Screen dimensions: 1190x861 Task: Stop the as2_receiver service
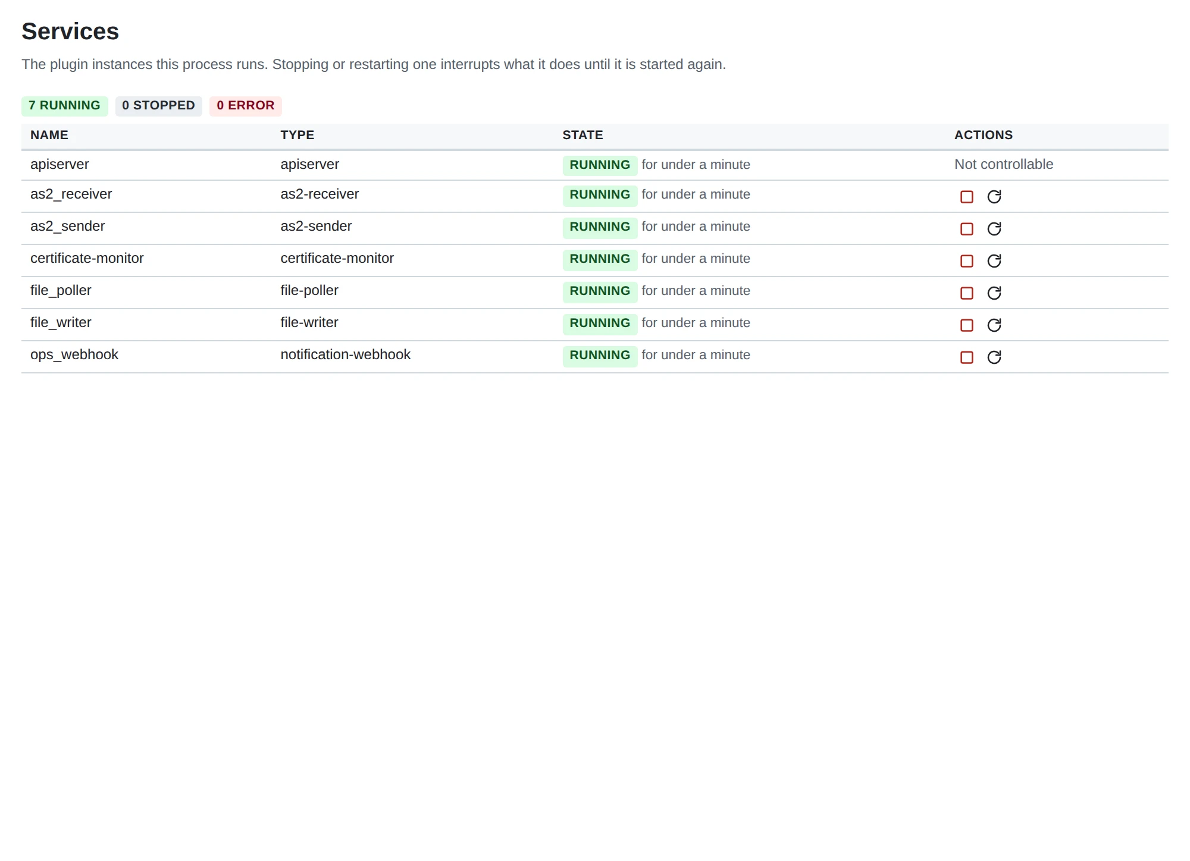click(967, 197)
